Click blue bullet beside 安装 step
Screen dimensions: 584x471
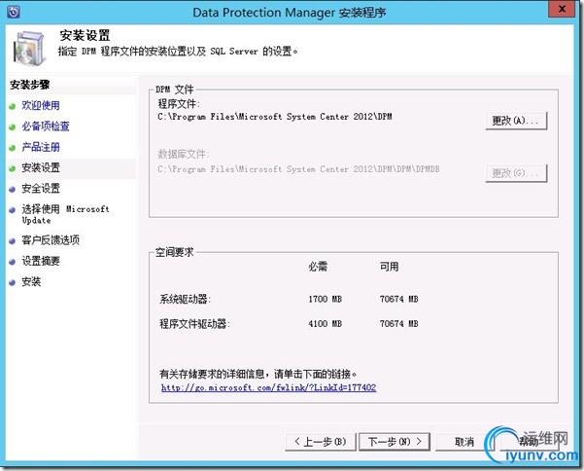[x=12, y=282]
